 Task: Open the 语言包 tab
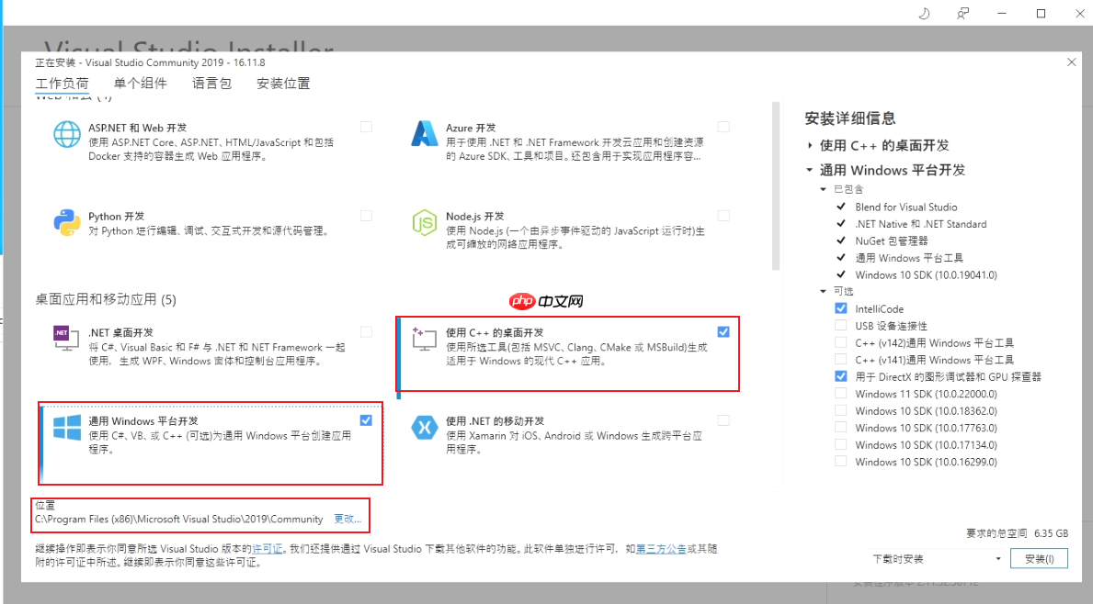[211, 83]
